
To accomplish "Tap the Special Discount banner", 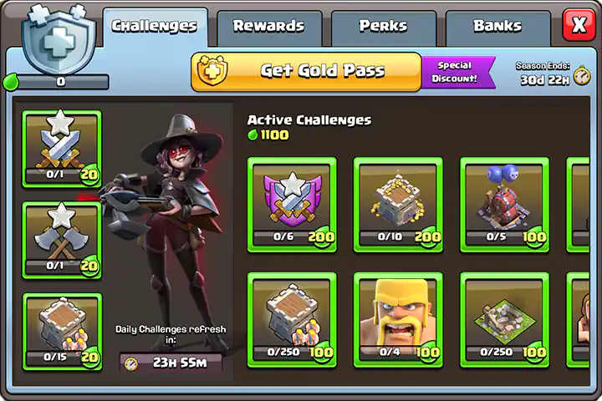I will pos(457,72).
